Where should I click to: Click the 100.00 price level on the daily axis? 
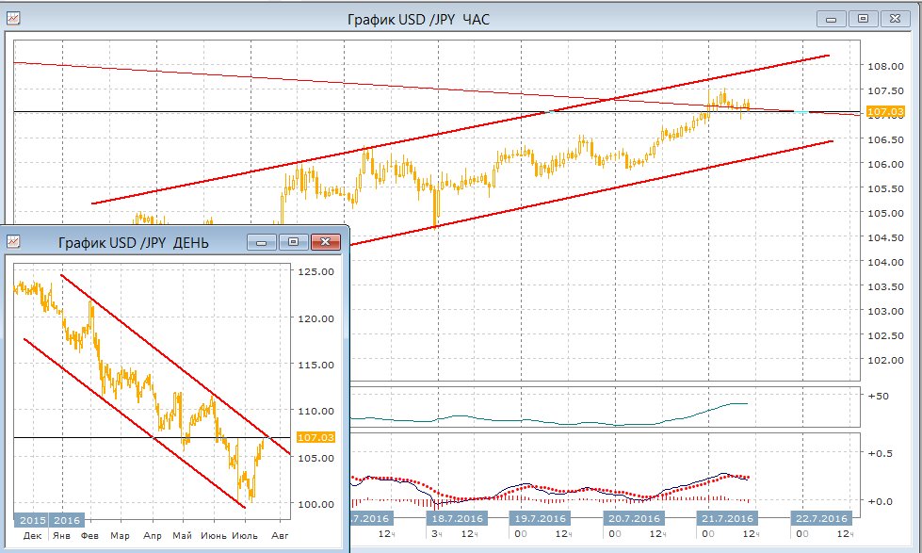(x=315, y=504)
